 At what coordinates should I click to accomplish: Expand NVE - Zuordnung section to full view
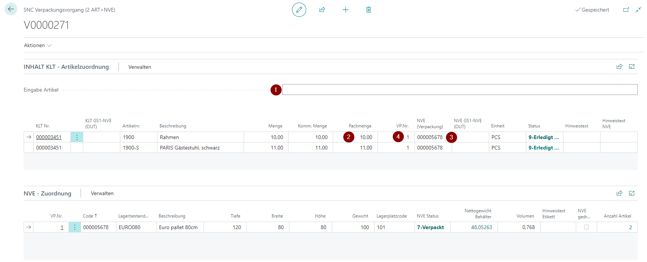tap(632, 193)
